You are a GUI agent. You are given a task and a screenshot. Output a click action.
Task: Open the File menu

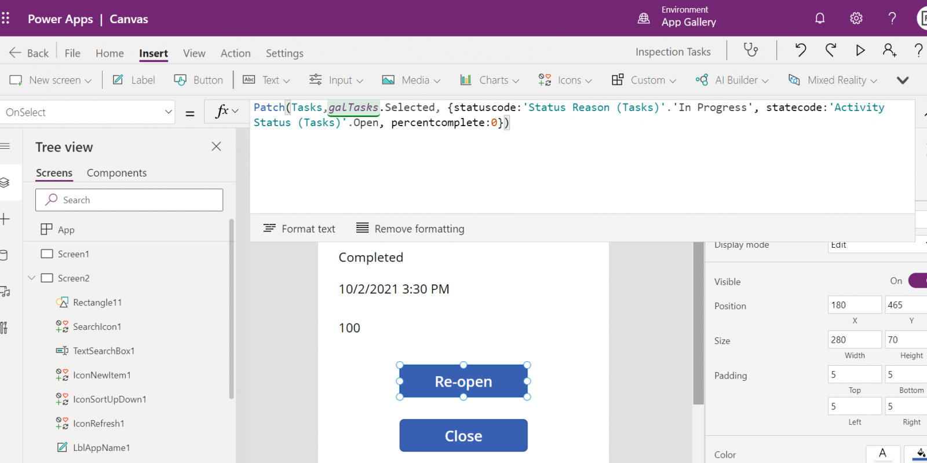point(72,53)
